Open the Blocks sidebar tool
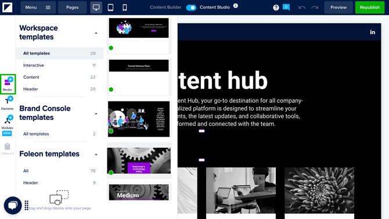This screenshot has height=219, width=389. click(8, 84)
